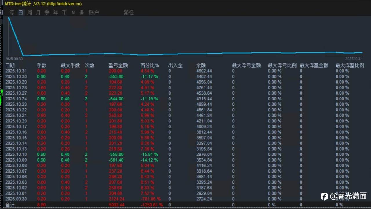Click the 路径 path tab
This screenshot has width=371, height=209.
point(129,12)
